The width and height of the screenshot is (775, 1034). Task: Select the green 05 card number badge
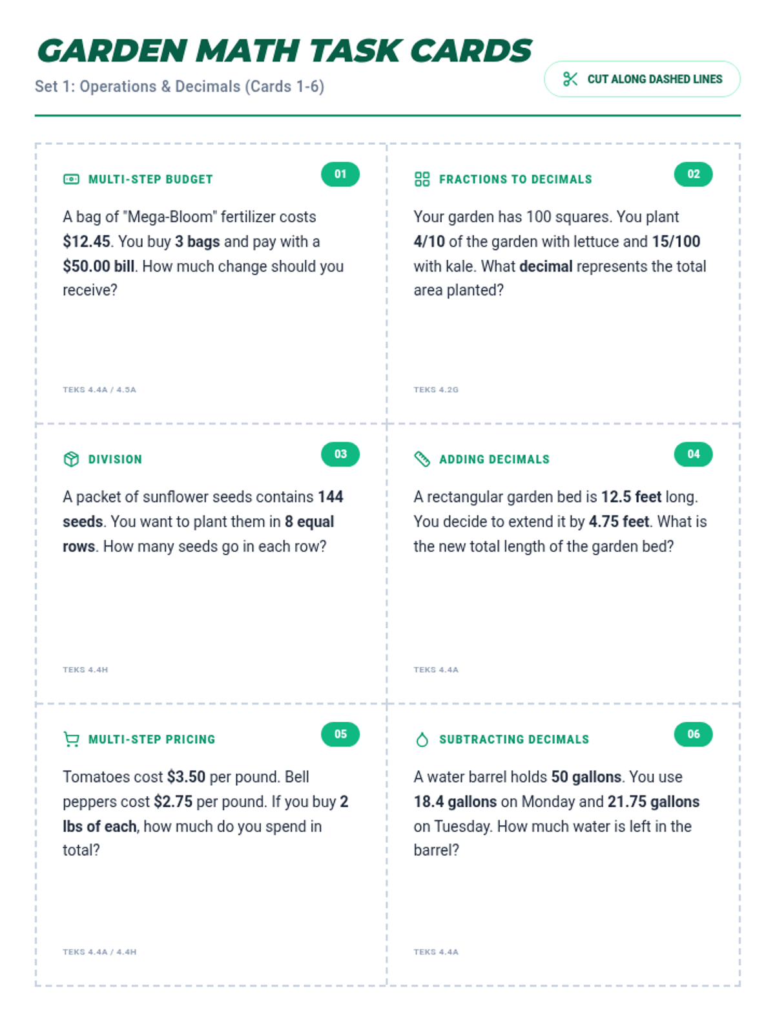pyautogui.click(x=340, y=733)
